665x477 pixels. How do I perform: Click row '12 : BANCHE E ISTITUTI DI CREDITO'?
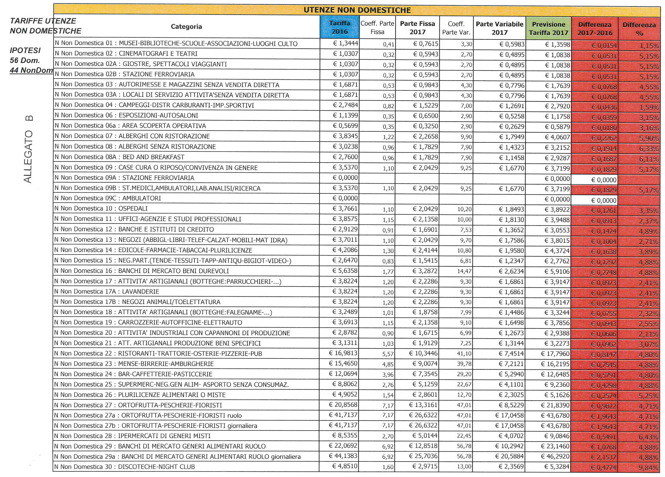pyautogui.click(x=357, y=230)
